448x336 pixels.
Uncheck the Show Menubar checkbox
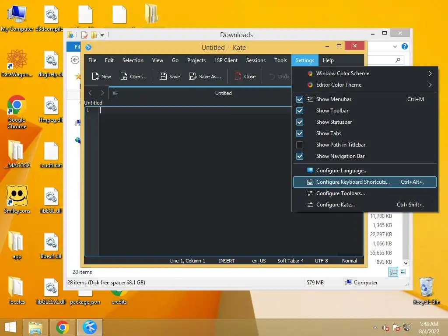300,99
